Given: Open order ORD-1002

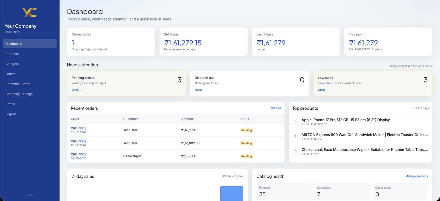Looking at the screenshot, I should point(78,141).
